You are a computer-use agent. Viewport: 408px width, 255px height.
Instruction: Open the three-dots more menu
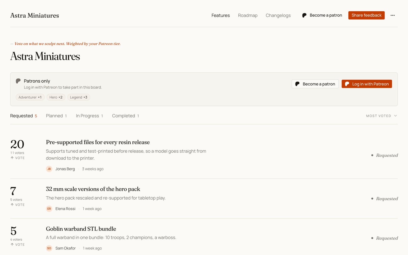[x=392, y=15]
